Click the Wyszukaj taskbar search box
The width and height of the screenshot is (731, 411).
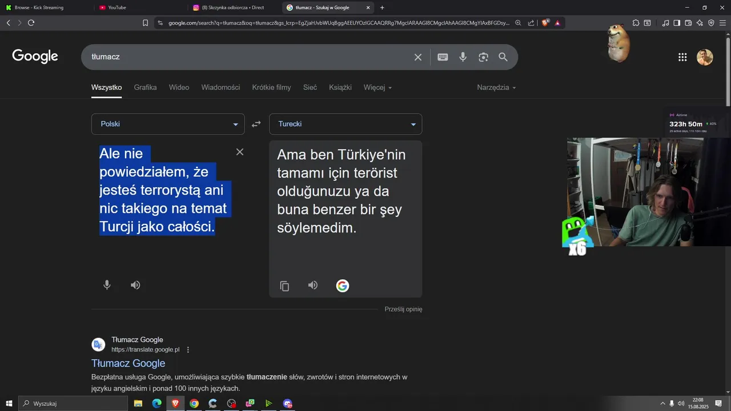[73, 404]
